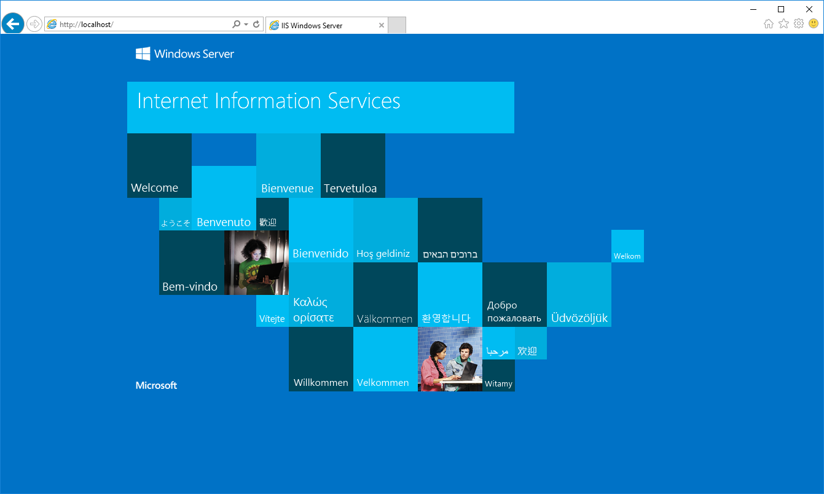Open a new blank tab
Viewport: 824px width, 494px height.
(x=397, y=25)
